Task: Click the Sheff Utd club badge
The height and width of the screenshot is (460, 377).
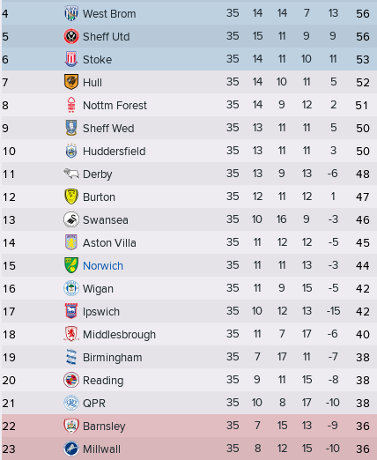Action: tap(71, 36)
